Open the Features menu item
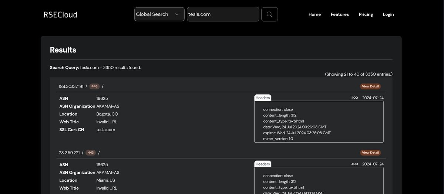The image size is (444, 194). point(340,14)
